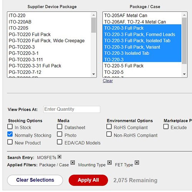Check RoHS Compliant option

click(x=109, y=127)
